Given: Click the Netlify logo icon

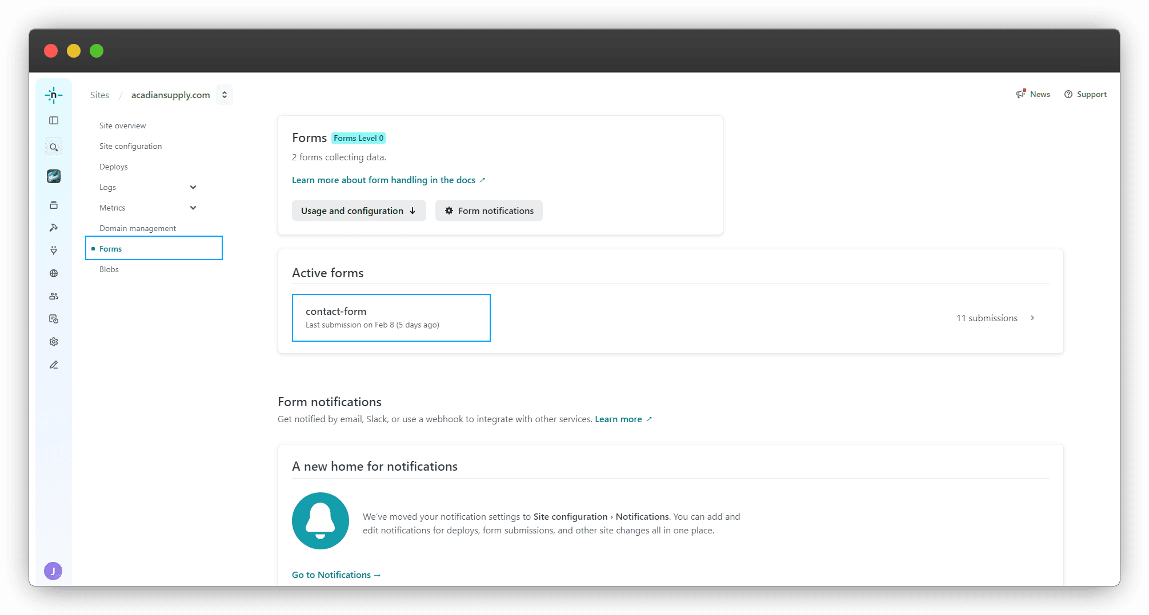Looking at the screenshot, I should click(54, 95).
